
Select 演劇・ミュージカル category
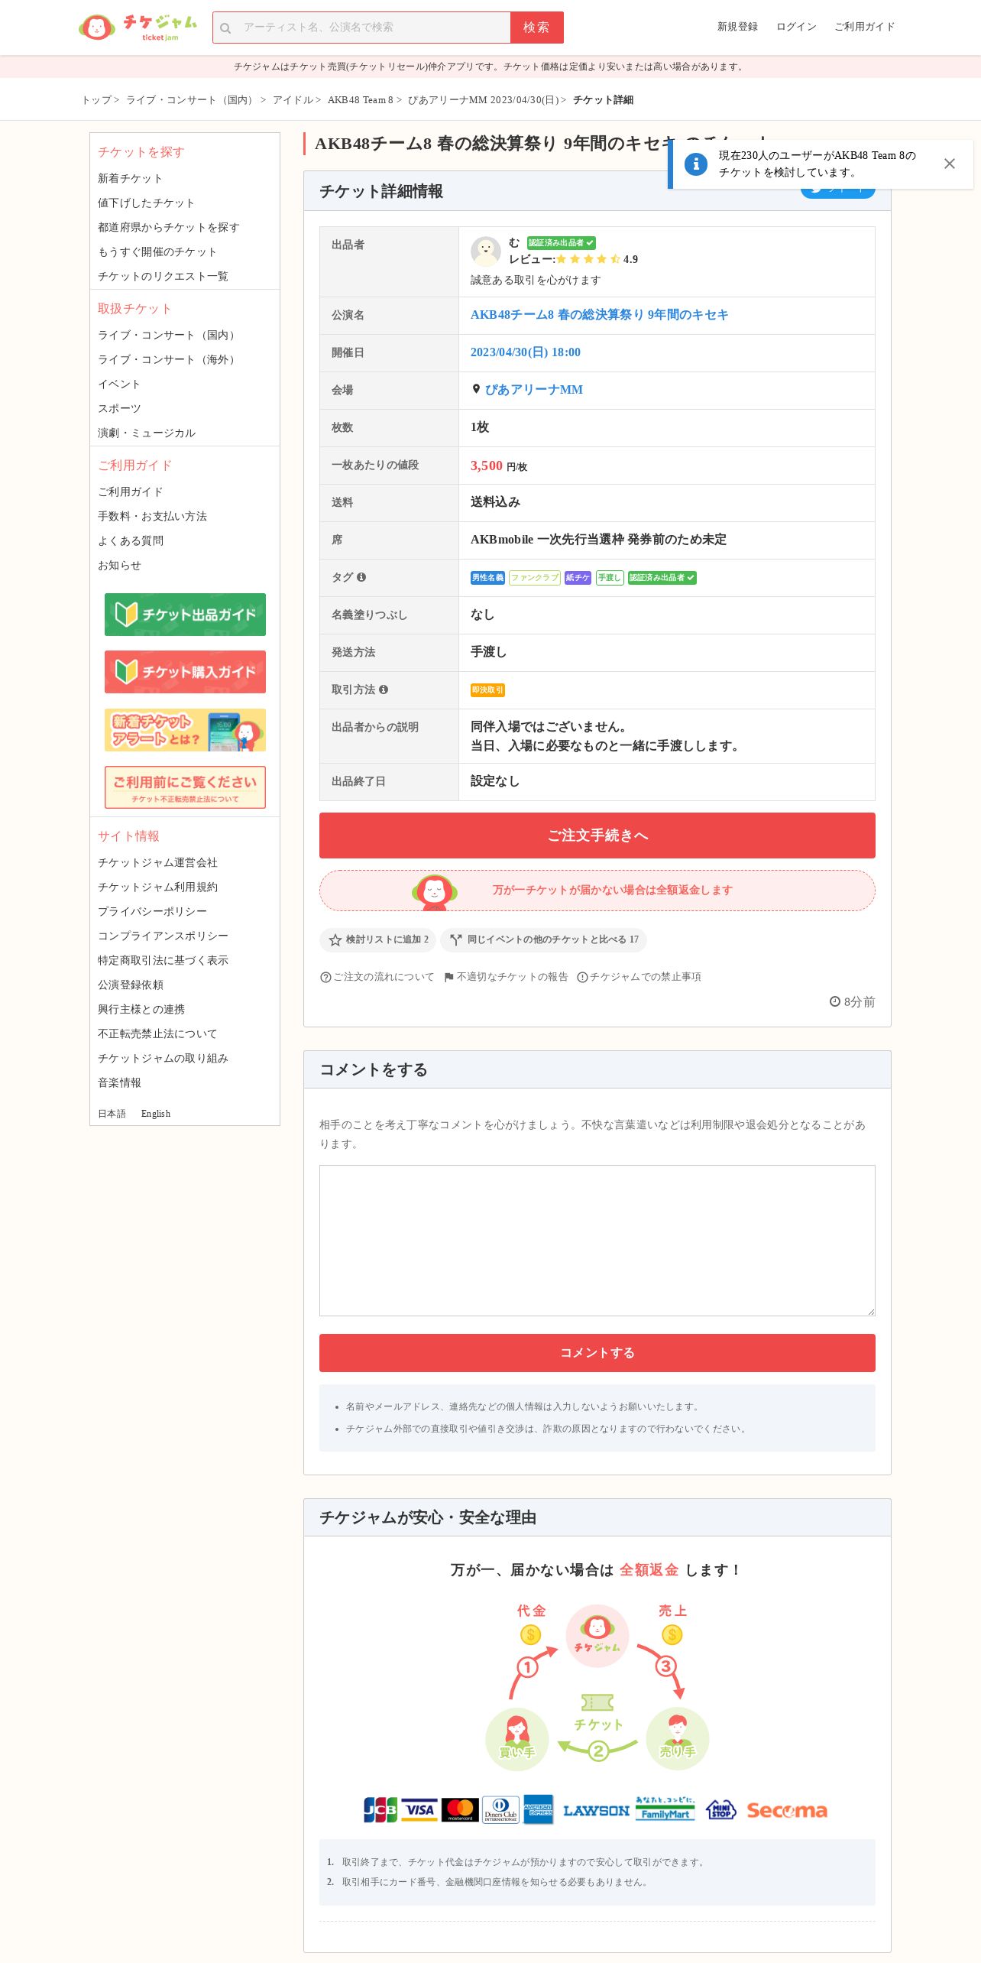[x=147, y=433]
